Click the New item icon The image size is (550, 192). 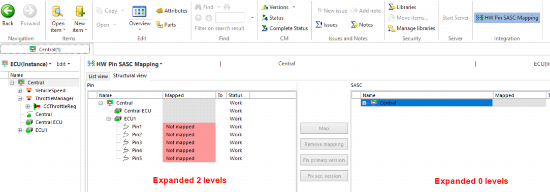[x=80, y=12]
